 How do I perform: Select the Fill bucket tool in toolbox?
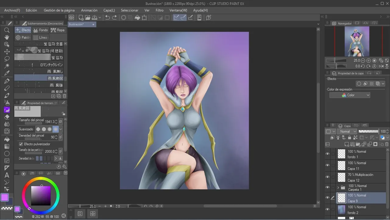[x=7, y=139]
